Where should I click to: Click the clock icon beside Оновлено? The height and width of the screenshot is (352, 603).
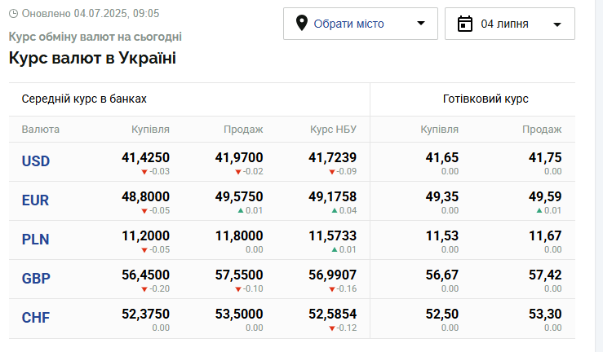[x=13, y=14]
